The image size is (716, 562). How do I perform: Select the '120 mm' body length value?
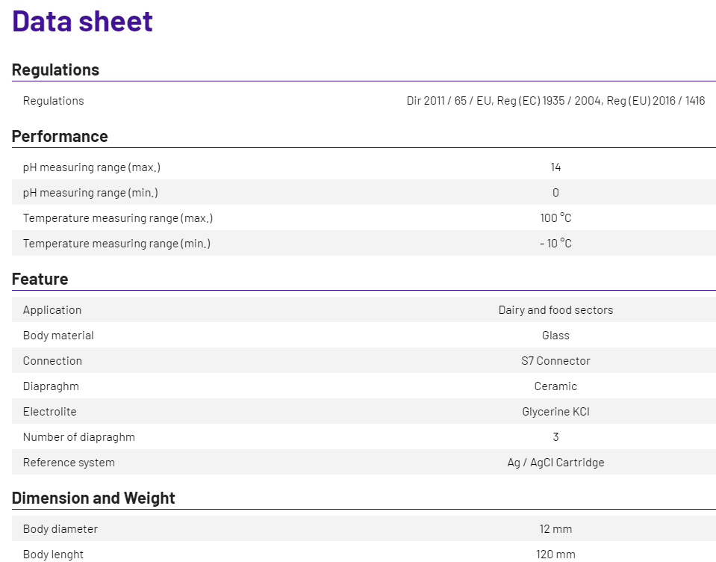(555, 555)
